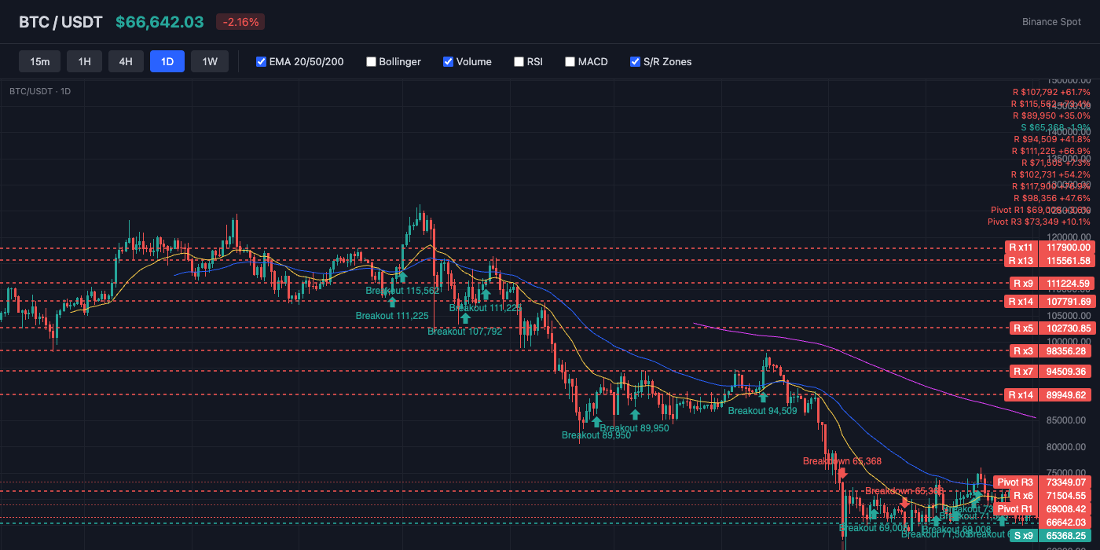Click the Binance Spot label
The height and width of the screenshot is (550, 1100).
pyautogui.click(x=1051, y=21)
